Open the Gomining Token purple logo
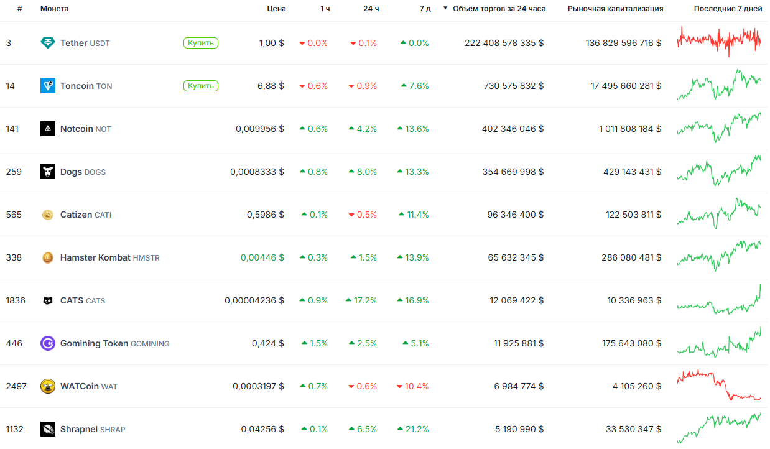The width and height of the screenshot is (770, 449). [48, 343]
